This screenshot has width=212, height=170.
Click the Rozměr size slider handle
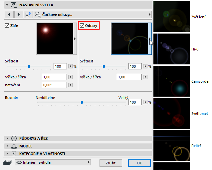click(82, 102)
